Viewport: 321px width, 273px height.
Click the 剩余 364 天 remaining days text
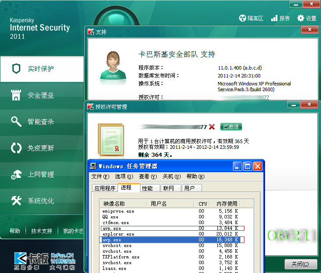[x=155, y=155]
